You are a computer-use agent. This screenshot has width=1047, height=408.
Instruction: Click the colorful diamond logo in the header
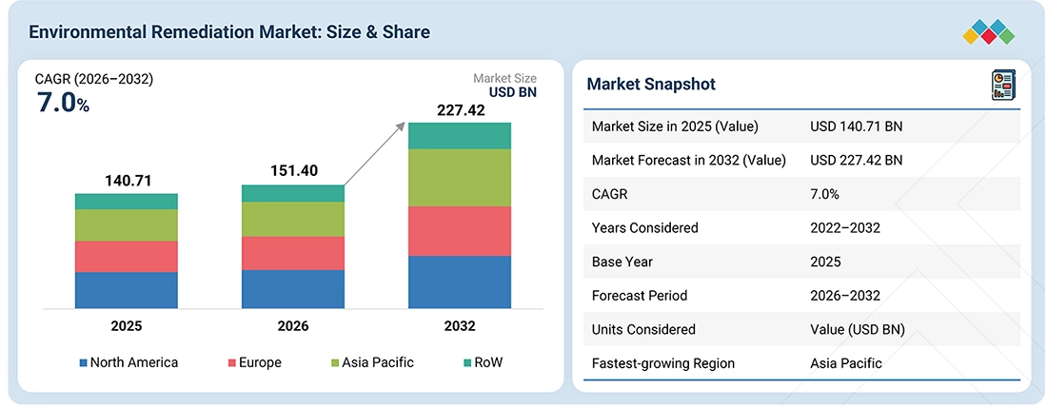click(988, 32)
